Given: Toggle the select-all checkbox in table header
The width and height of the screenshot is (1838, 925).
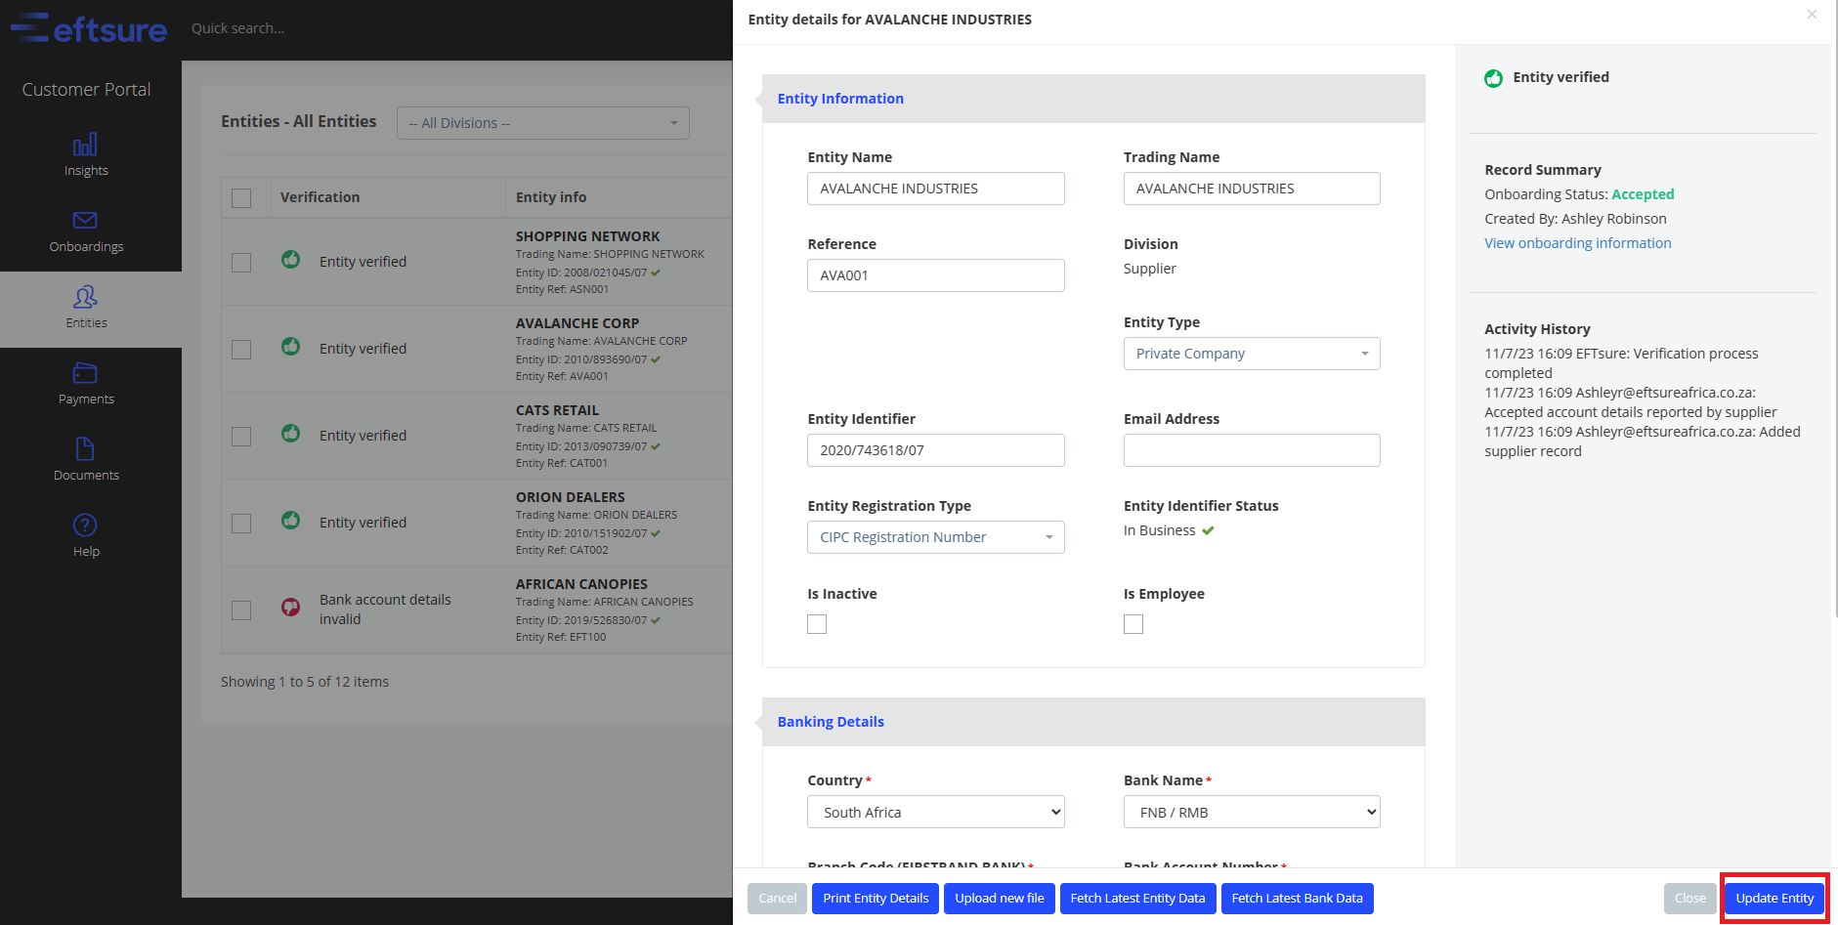Looking at the screenshot, I should [241, 198].
